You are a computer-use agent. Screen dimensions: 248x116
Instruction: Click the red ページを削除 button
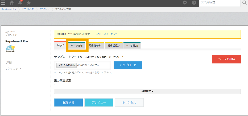coord(226,59)
